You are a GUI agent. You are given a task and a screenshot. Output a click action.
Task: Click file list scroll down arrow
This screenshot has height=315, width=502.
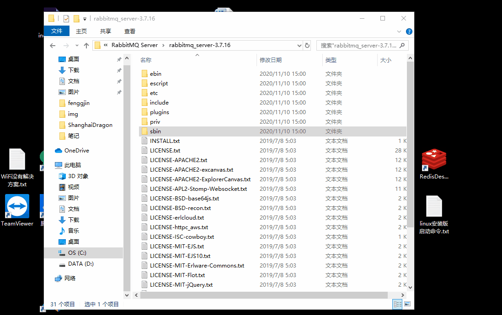pos(410,288)
